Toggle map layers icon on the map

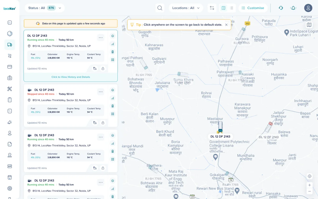(309, 25)
